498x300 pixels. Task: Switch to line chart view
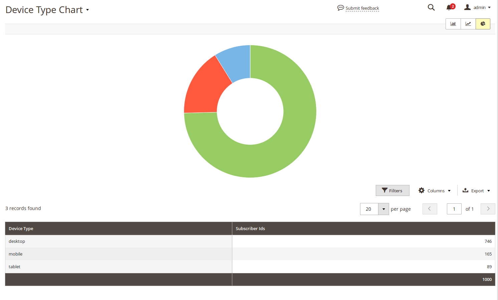468,24
